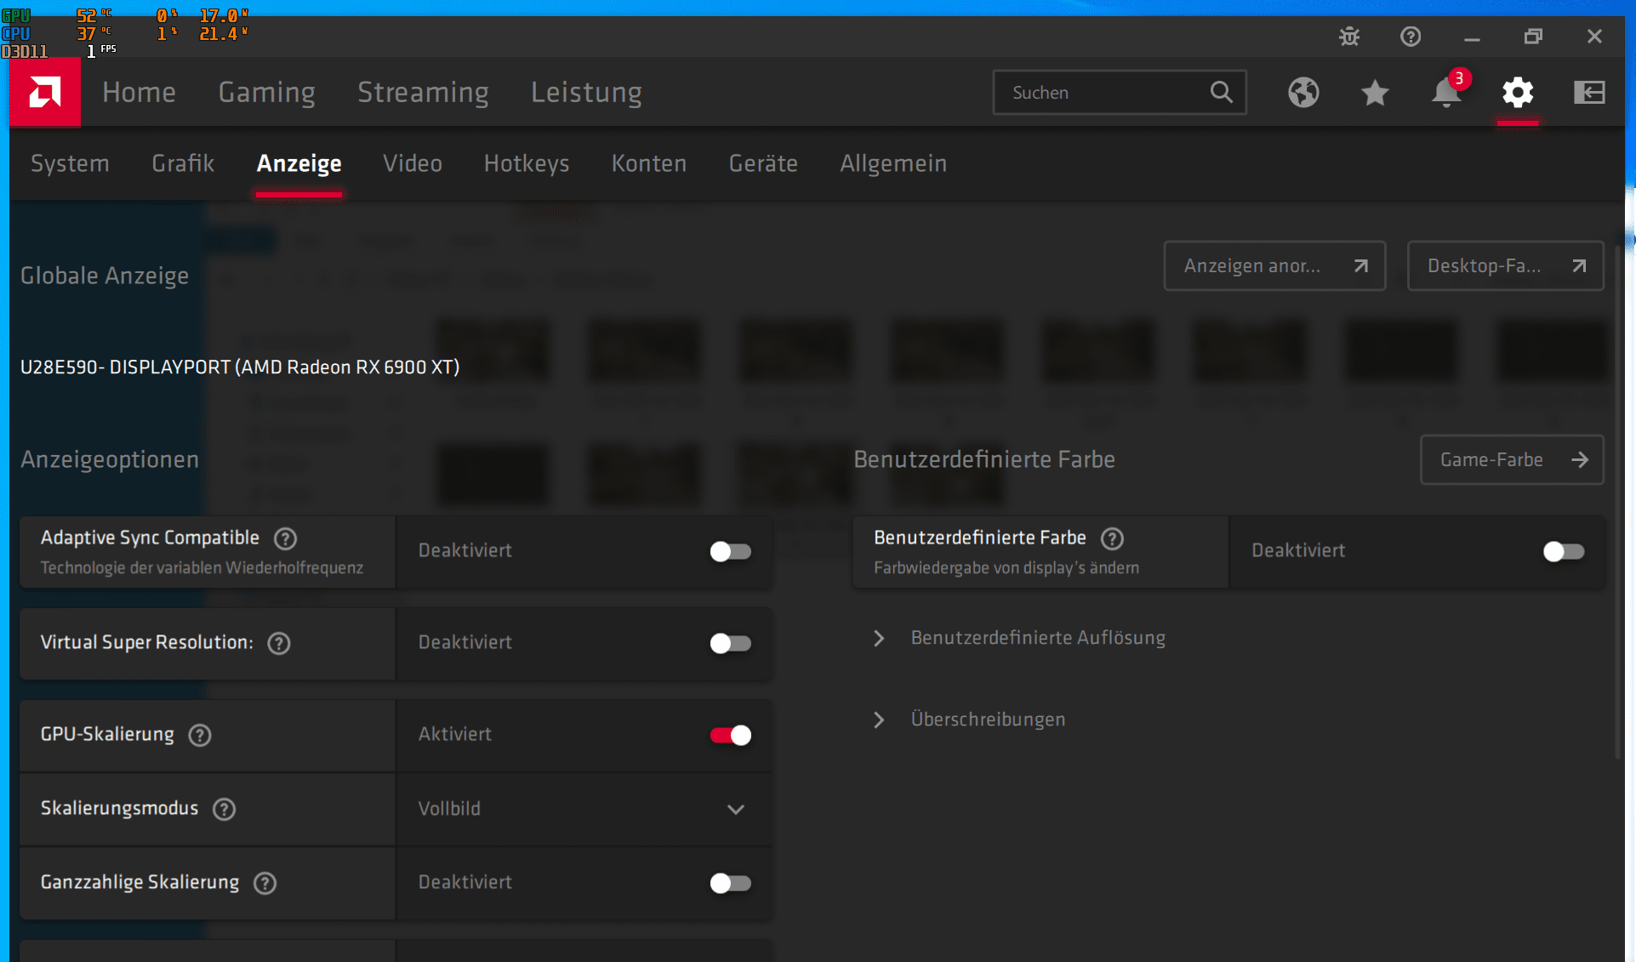Disable GPU-Skalierung switch

tap(731, 735)
